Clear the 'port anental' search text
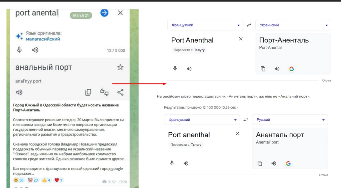 (x=120, y=13)
